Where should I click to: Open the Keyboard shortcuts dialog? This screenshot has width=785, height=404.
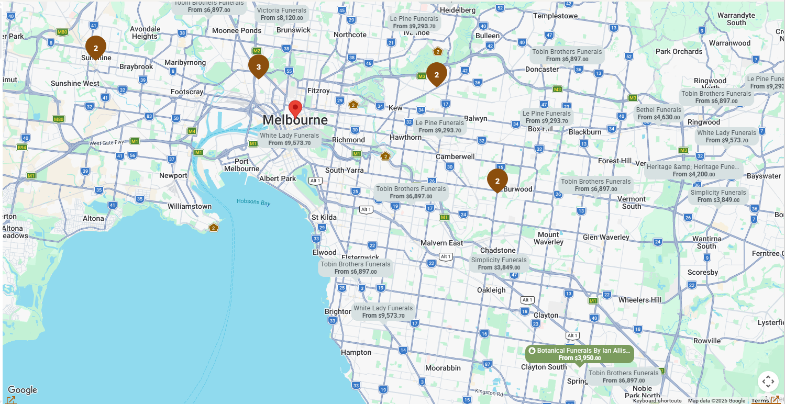click(657, 401)
